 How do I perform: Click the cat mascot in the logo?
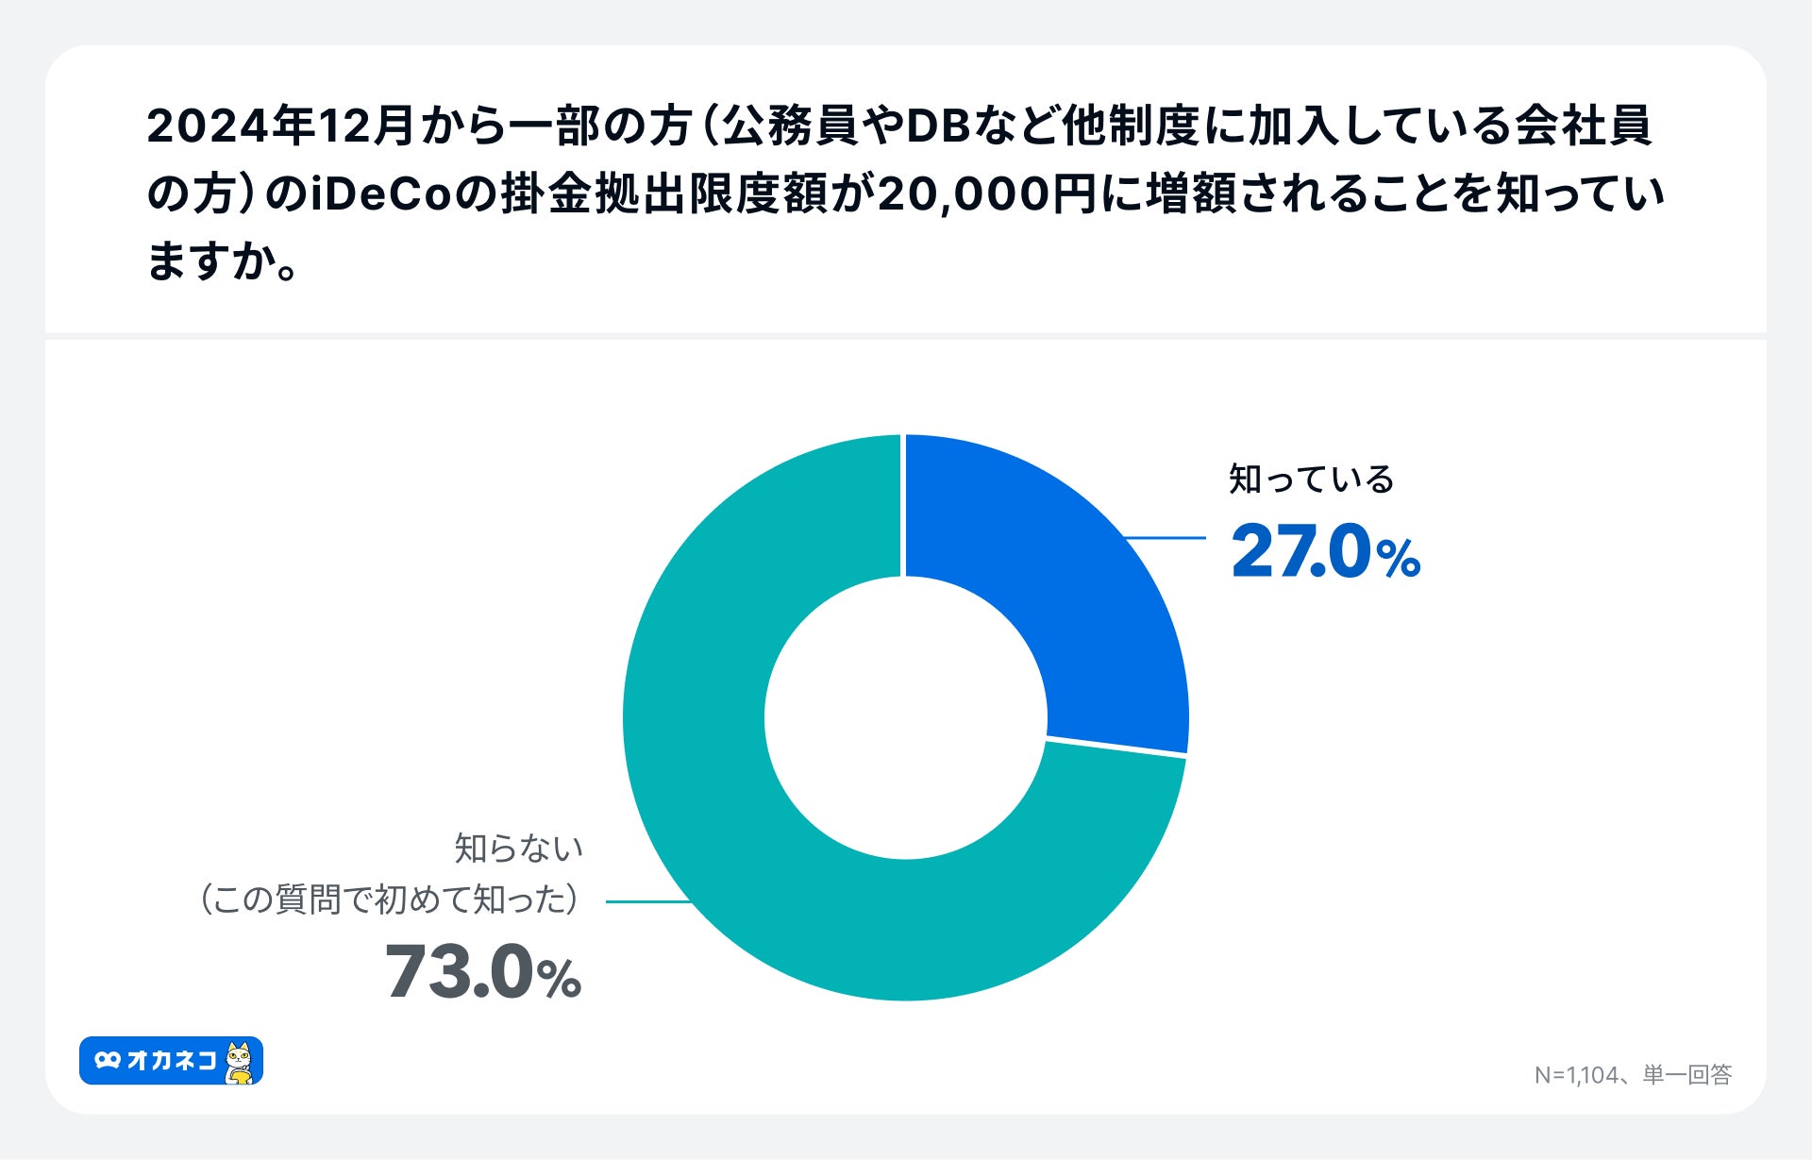240,1063
